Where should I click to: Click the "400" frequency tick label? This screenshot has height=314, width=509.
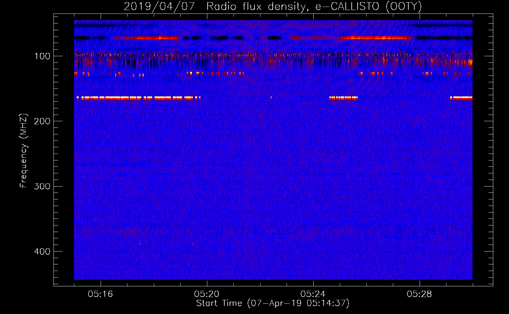(x=42, y=252)
